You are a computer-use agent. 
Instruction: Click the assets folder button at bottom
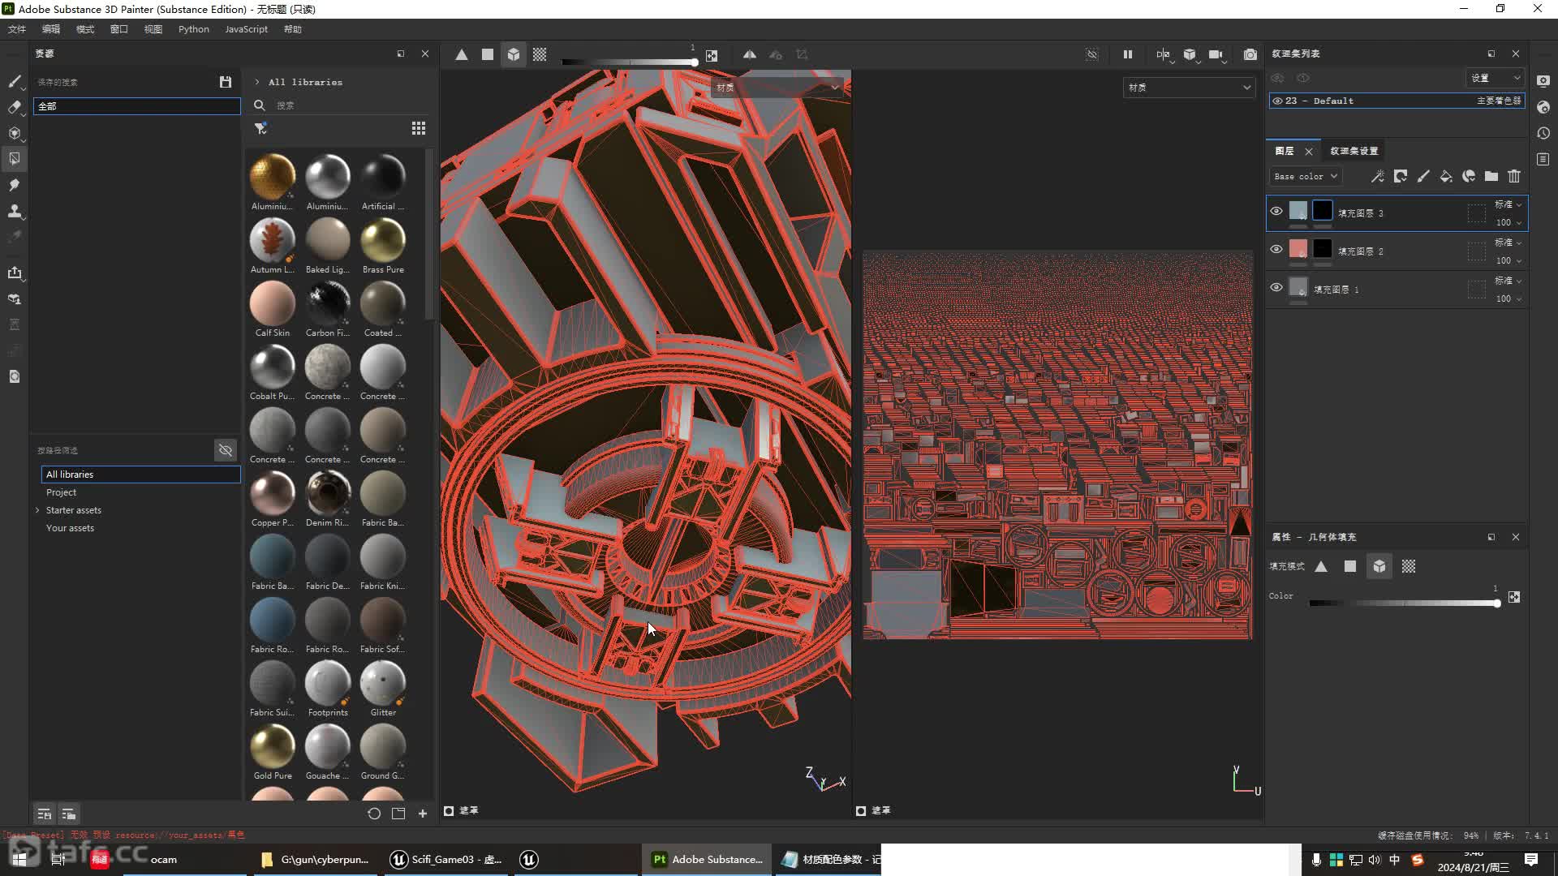click(x=398, y=814)
